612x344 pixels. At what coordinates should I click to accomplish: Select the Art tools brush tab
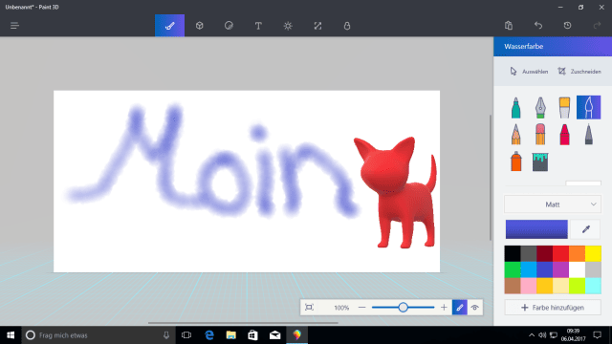(170, 26)
